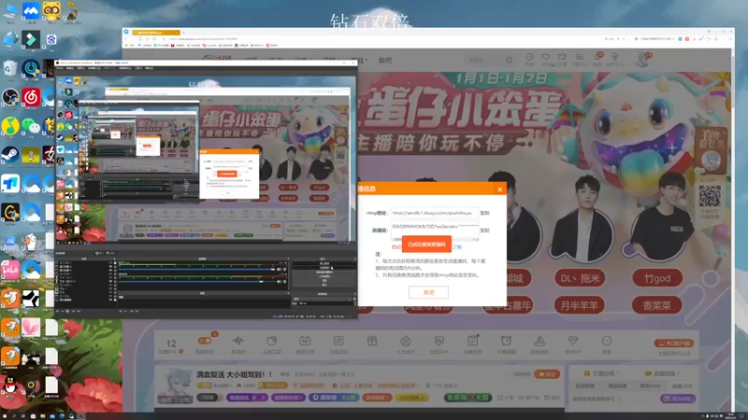This screenshot has height=420, width=748.
Task: Click the gift box icon in streamer toolbar
Action: [372, 341]
